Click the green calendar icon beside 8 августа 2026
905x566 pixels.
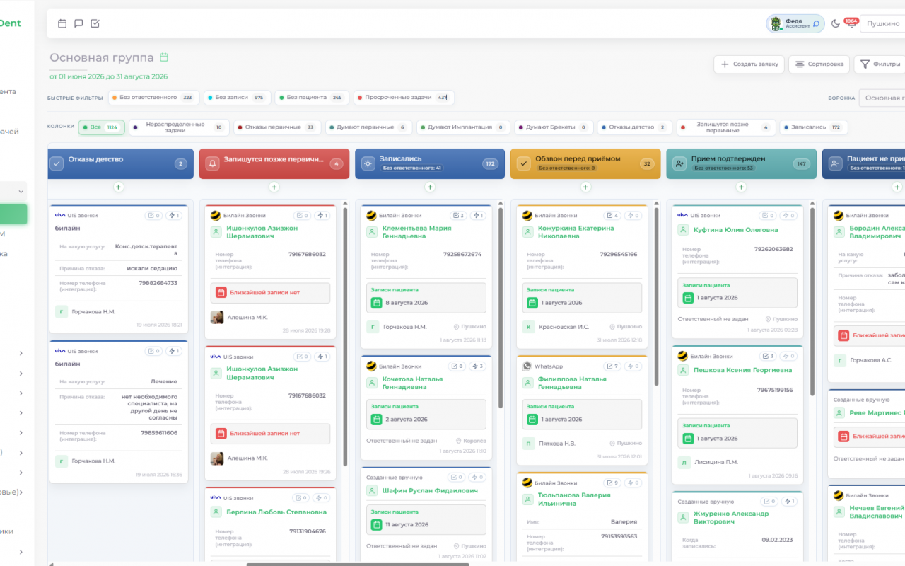tap(376, 303)
